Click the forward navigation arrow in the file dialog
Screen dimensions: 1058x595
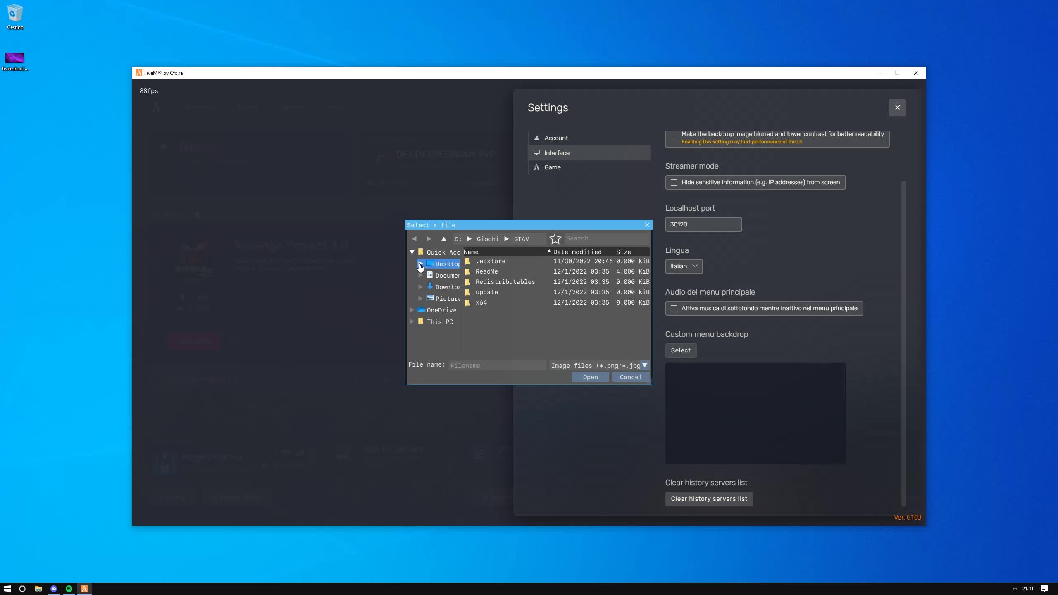429,239
